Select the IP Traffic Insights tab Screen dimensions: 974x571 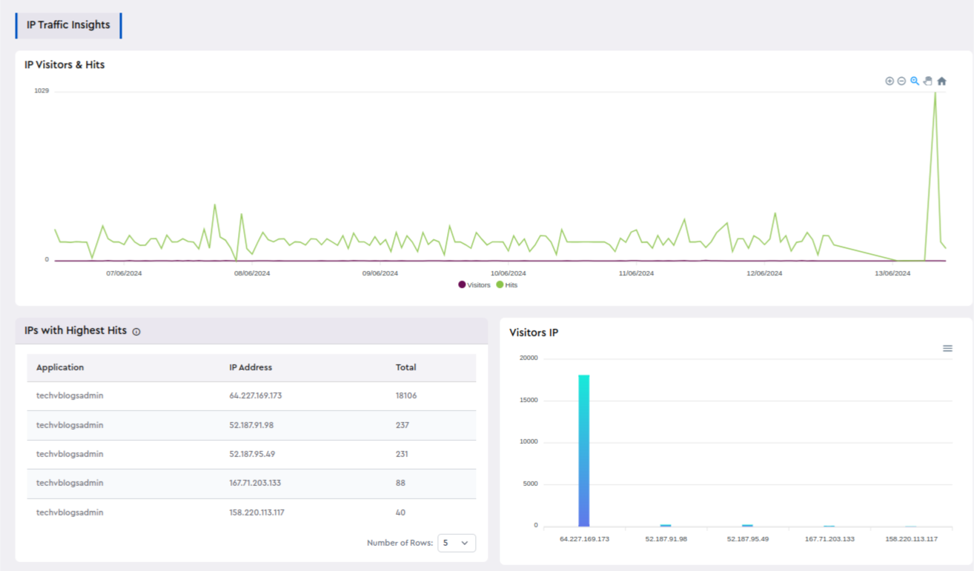point(68,25)
